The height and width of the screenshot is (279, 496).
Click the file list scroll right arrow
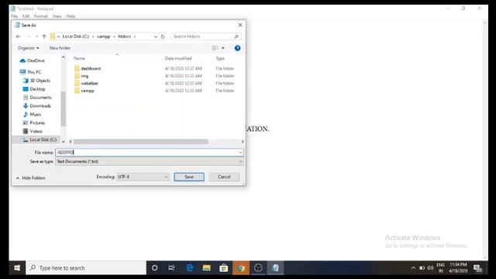click(243, 142)
